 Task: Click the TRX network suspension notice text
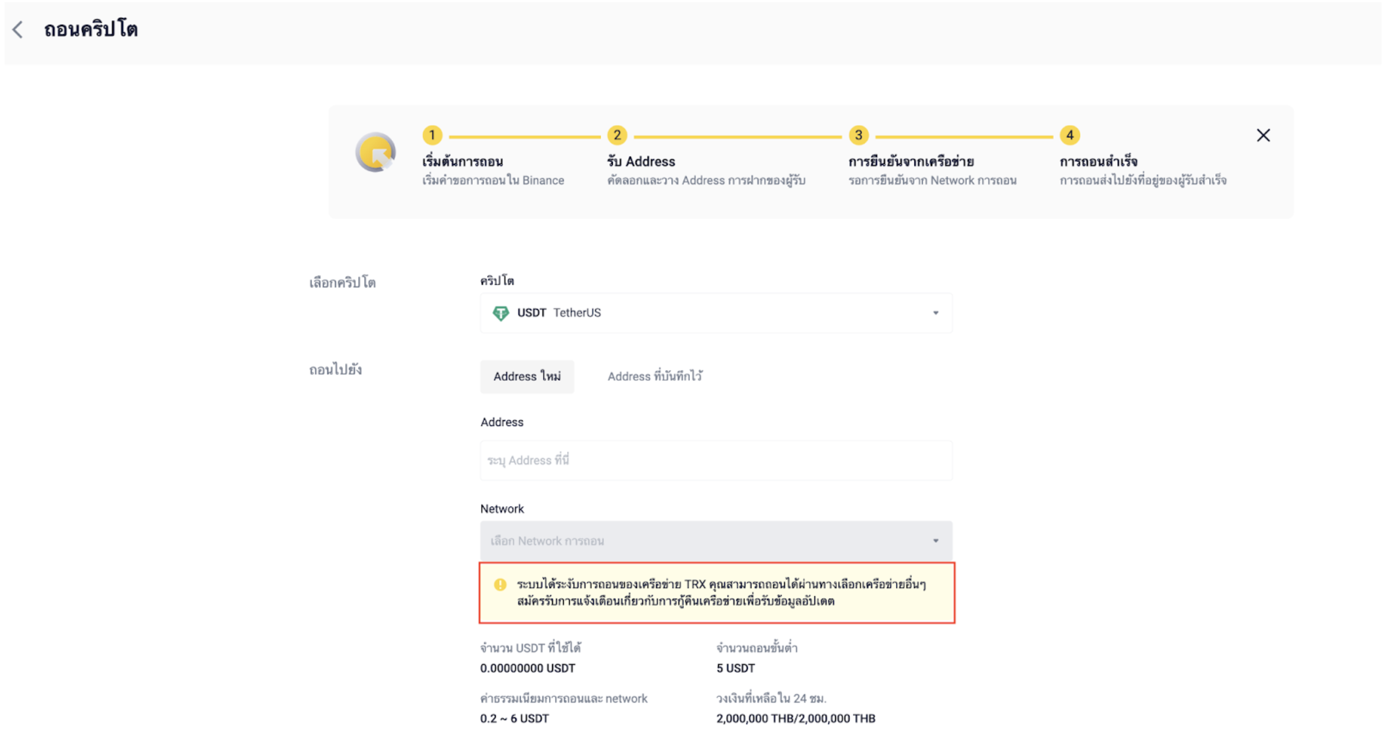(x=721, y=592)
